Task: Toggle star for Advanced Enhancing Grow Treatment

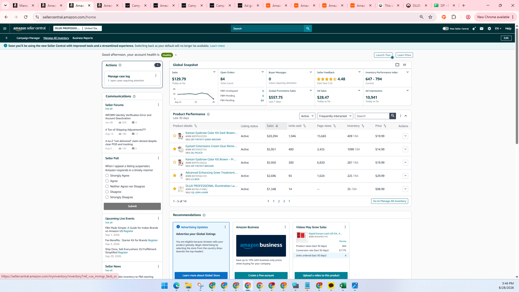Action: click(175, 175)
